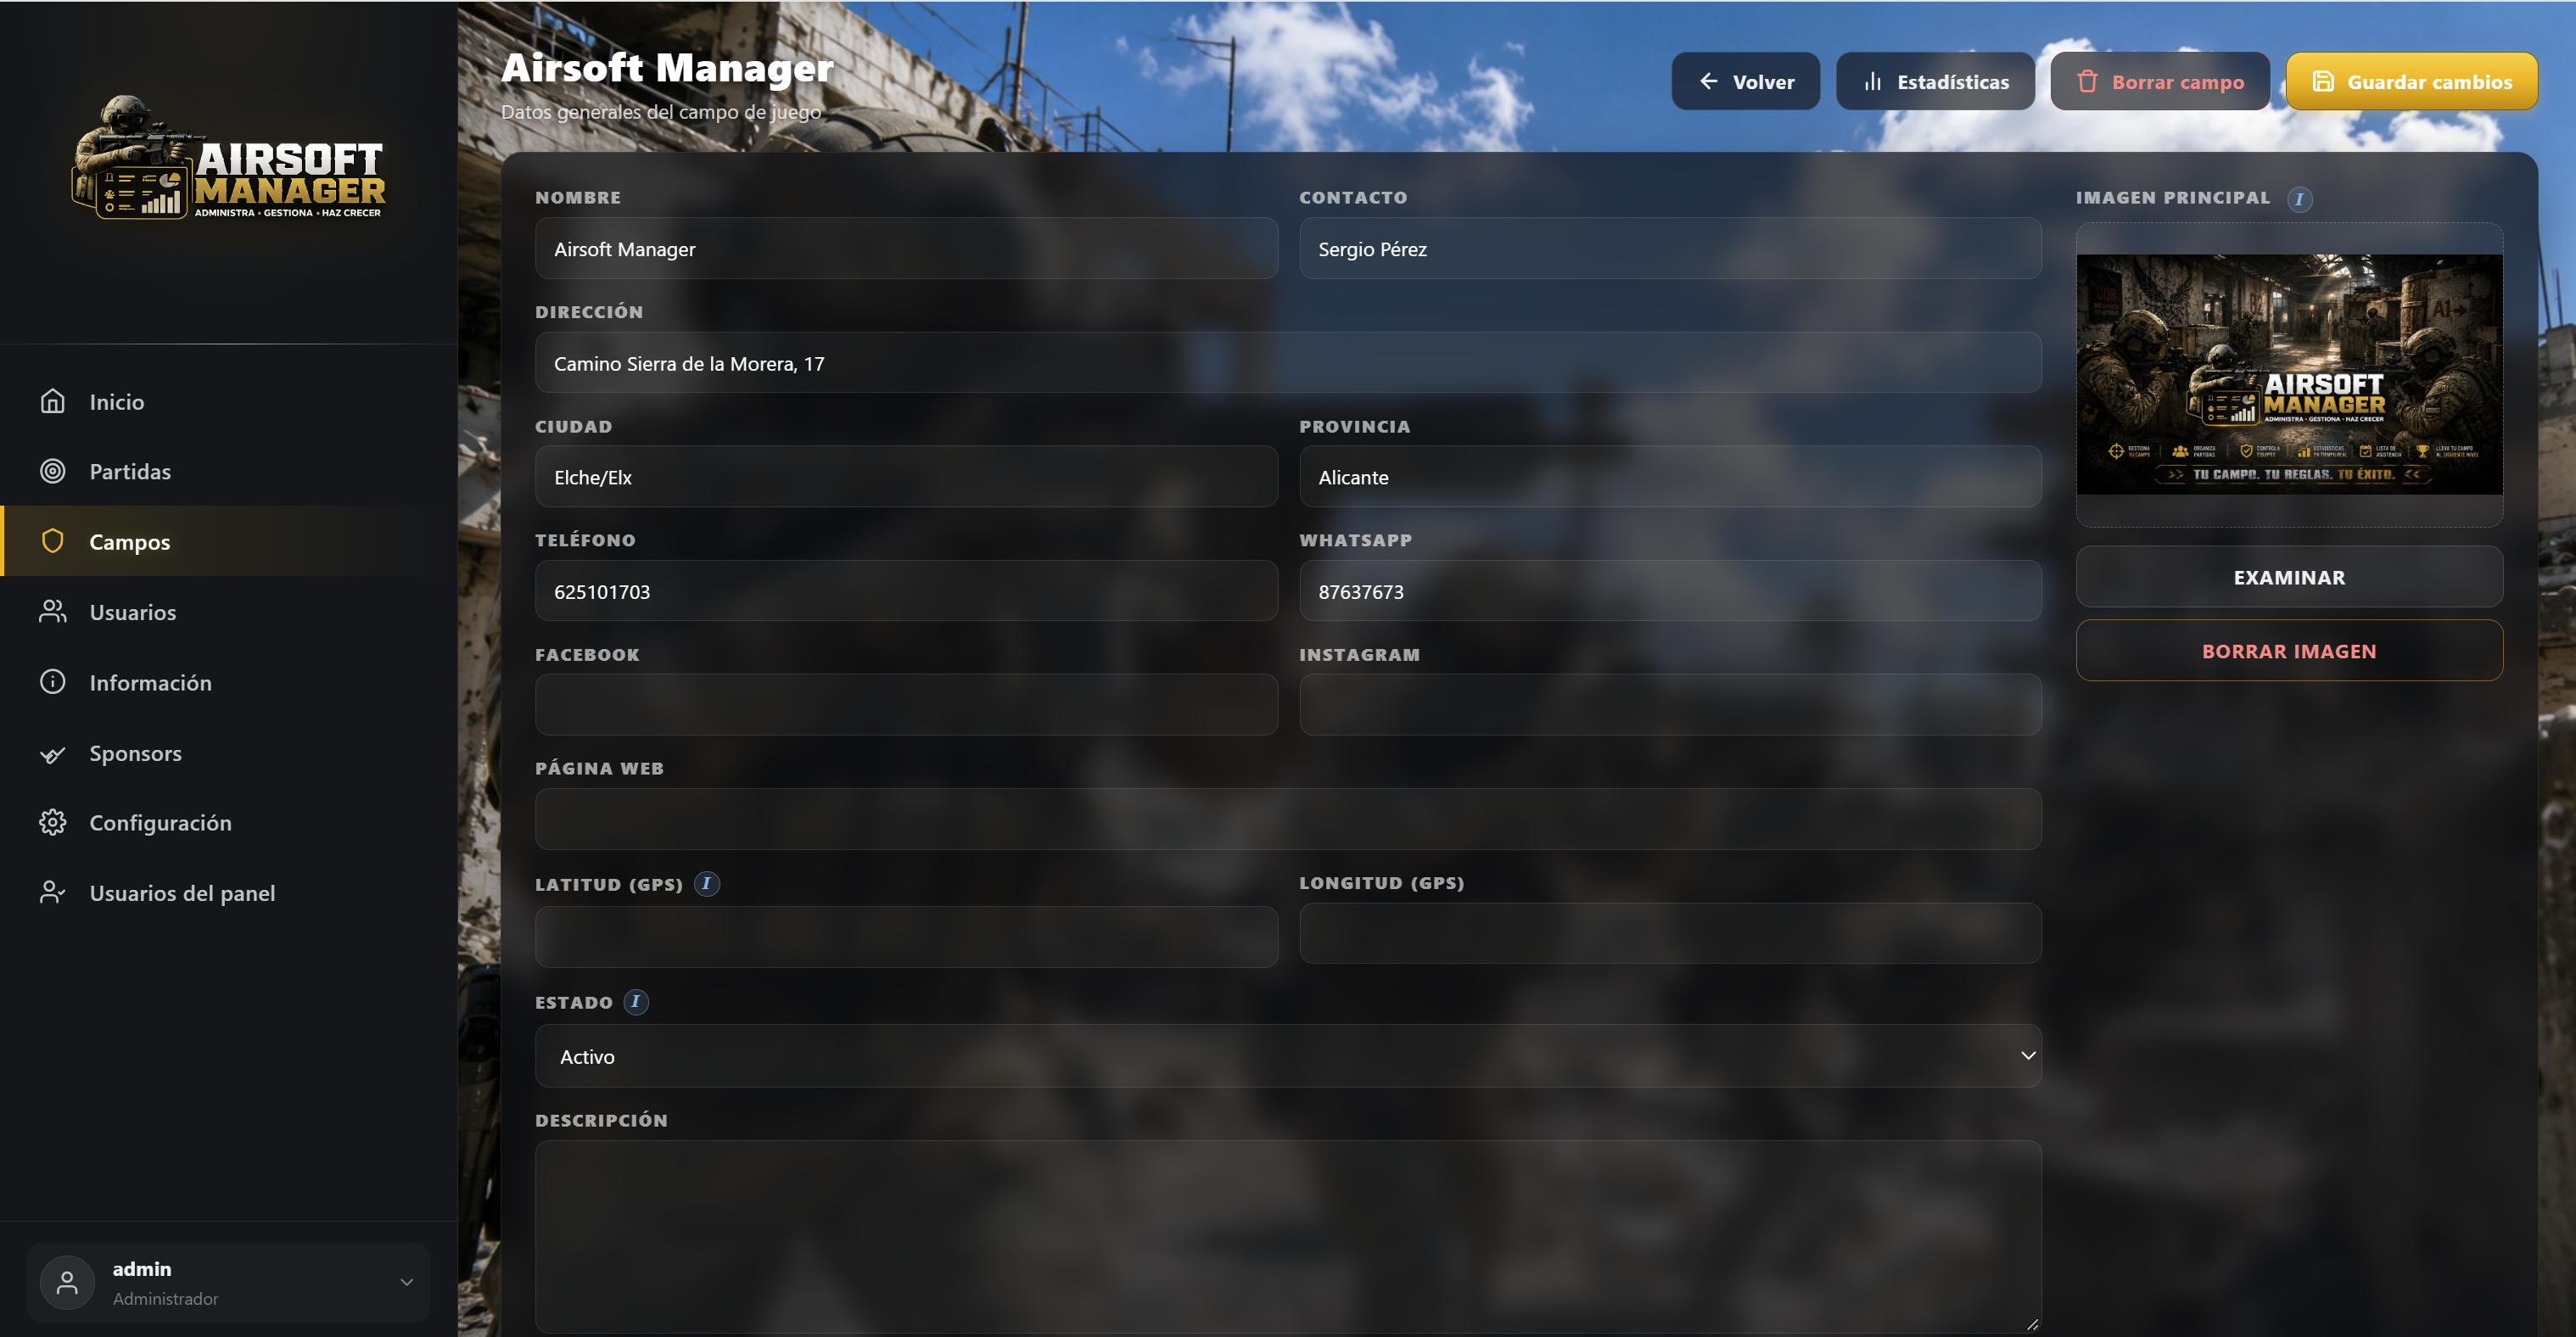Click the info icon beside Estado
Image resolution: width=2576 pixels, height=1337 pixels.
(x=636, y=1002)
